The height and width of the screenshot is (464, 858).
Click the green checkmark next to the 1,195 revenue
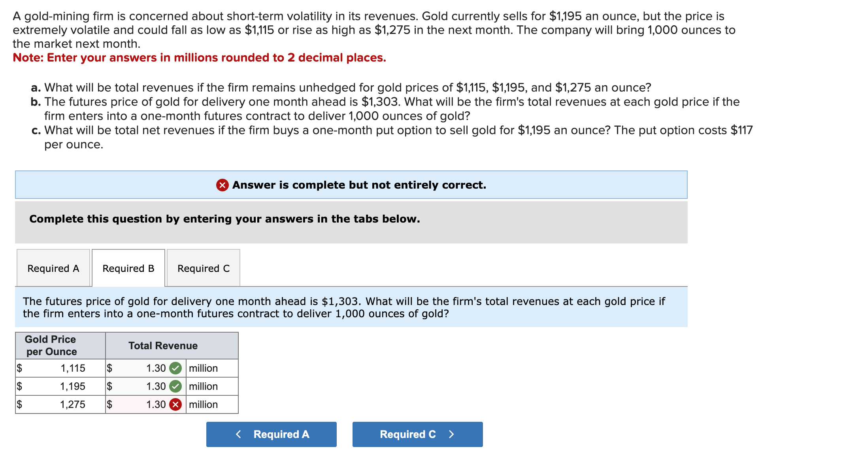[x=175, y=386]
